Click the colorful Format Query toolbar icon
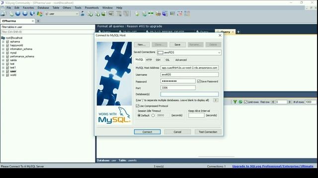318x178 pixels. 40,14
